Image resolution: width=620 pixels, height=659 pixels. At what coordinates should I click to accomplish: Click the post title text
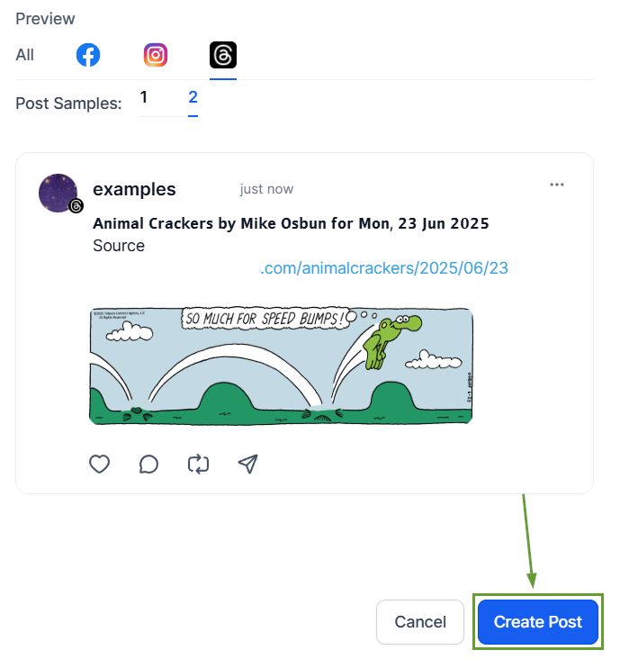[291, 223]
